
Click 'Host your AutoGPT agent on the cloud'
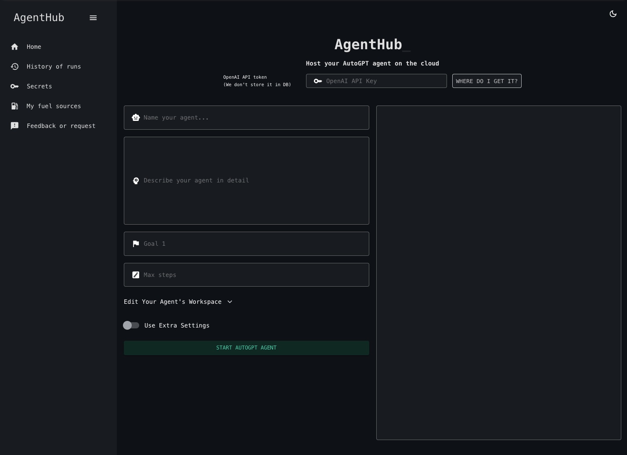(372, 63)
